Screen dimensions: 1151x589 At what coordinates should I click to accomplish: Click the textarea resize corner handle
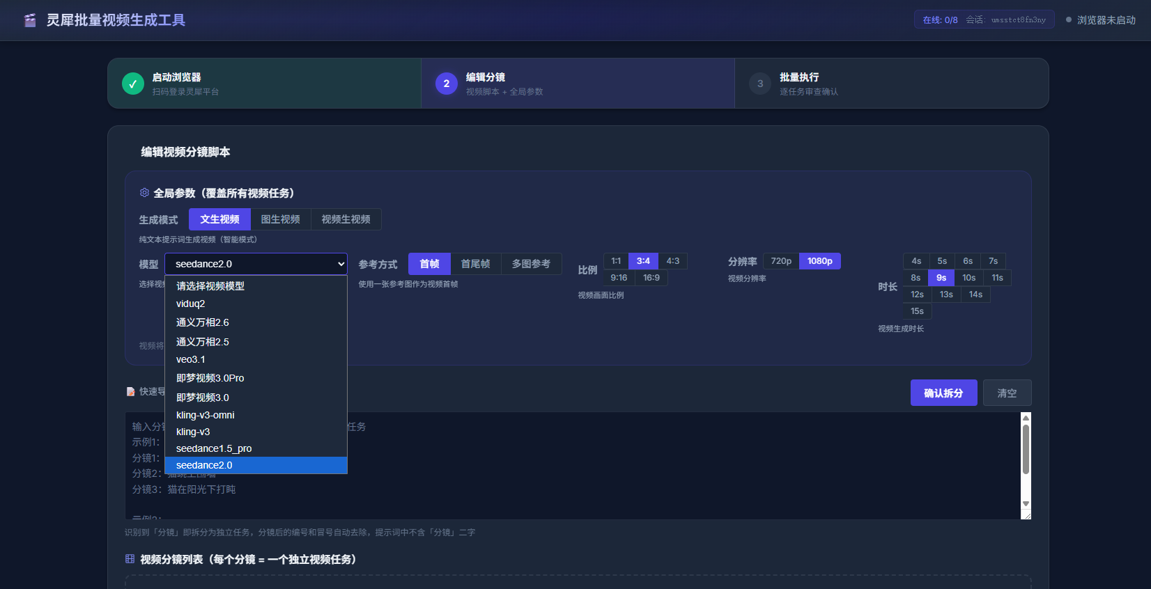[x=1026, y=515]
